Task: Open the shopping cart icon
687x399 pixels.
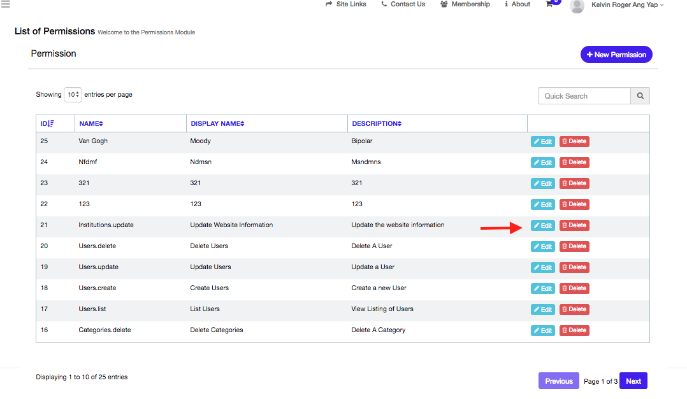Action: click(x=549, y=4)
